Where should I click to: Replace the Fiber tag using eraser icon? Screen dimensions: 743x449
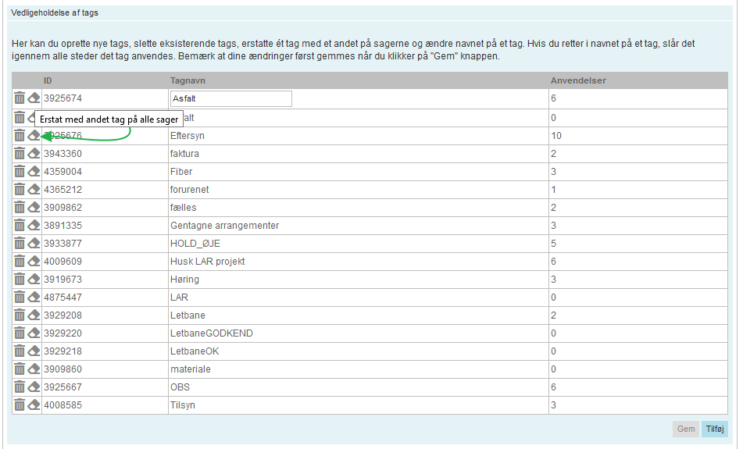[34, 171]
